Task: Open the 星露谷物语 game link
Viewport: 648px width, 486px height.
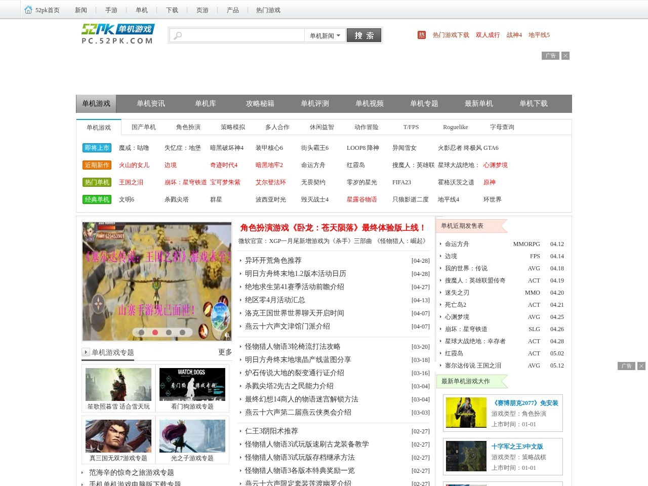Action: [x=362, y=199]
